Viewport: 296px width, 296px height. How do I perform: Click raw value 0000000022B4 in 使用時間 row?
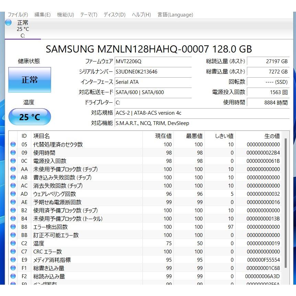pos(263,153)
